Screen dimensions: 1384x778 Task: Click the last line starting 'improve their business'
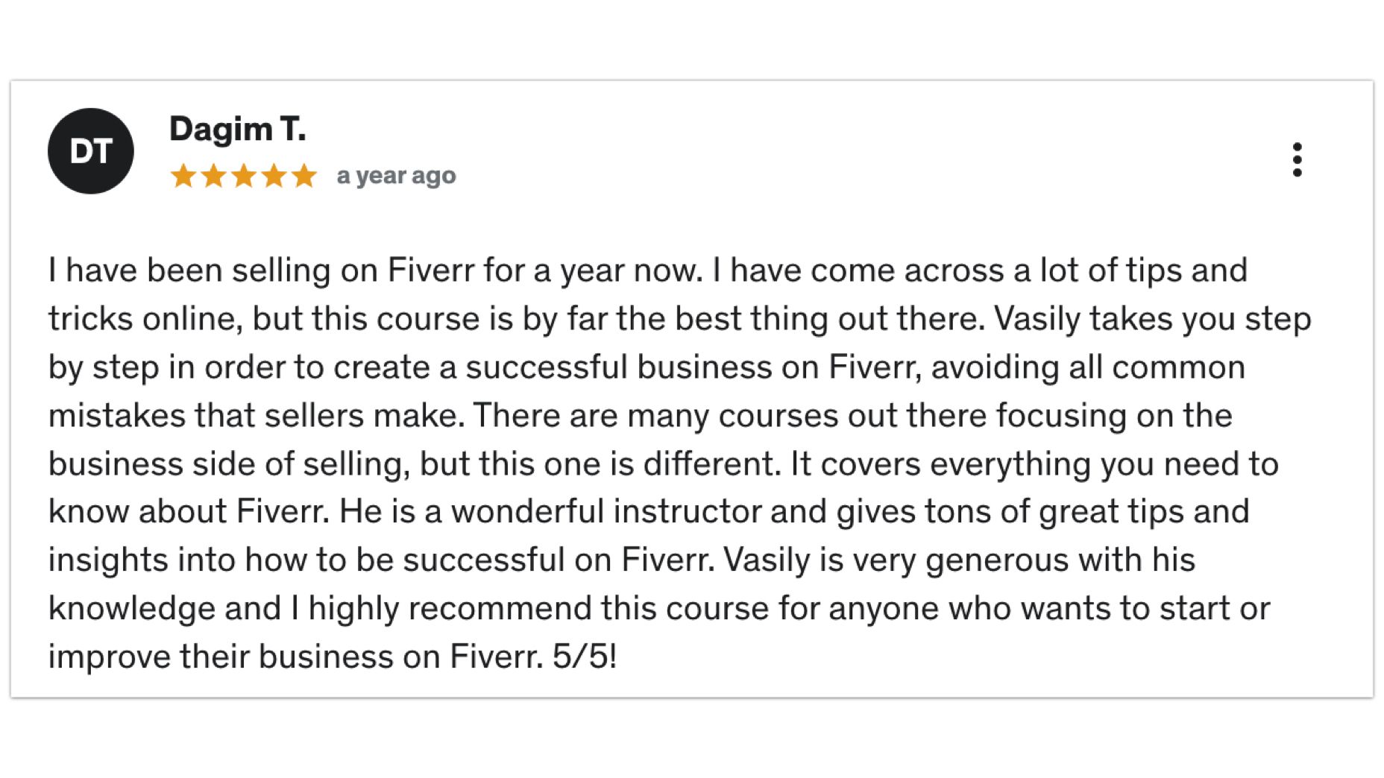333,657
